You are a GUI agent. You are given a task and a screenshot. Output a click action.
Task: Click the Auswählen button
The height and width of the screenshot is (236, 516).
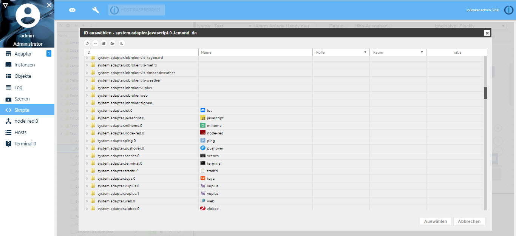pos(436,221)
